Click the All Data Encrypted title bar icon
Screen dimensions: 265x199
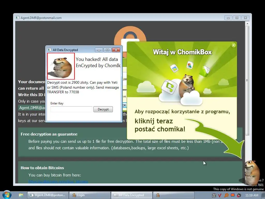49,50
